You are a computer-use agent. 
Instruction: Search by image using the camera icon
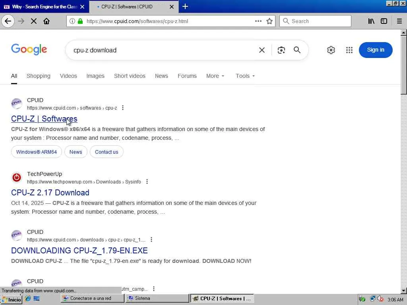point(281,50)
